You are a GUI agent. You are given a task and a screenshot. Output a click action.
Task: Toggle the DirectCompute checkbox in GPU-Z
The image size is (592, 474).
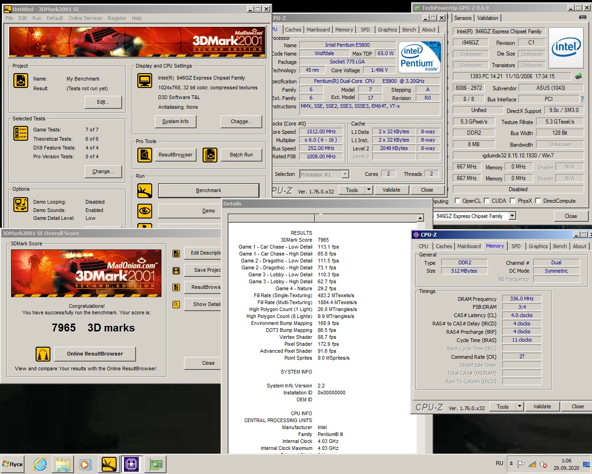coord(538,201)
